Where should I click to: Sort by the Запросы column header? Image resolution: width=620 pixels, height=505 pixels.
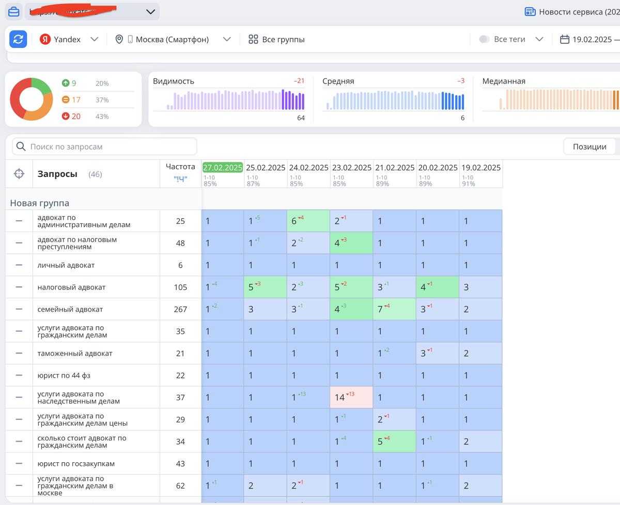57,174
